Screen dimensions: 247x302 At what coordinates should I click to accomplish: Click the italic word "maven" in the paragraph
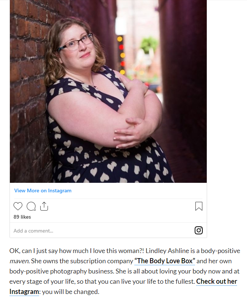[19, 261]
